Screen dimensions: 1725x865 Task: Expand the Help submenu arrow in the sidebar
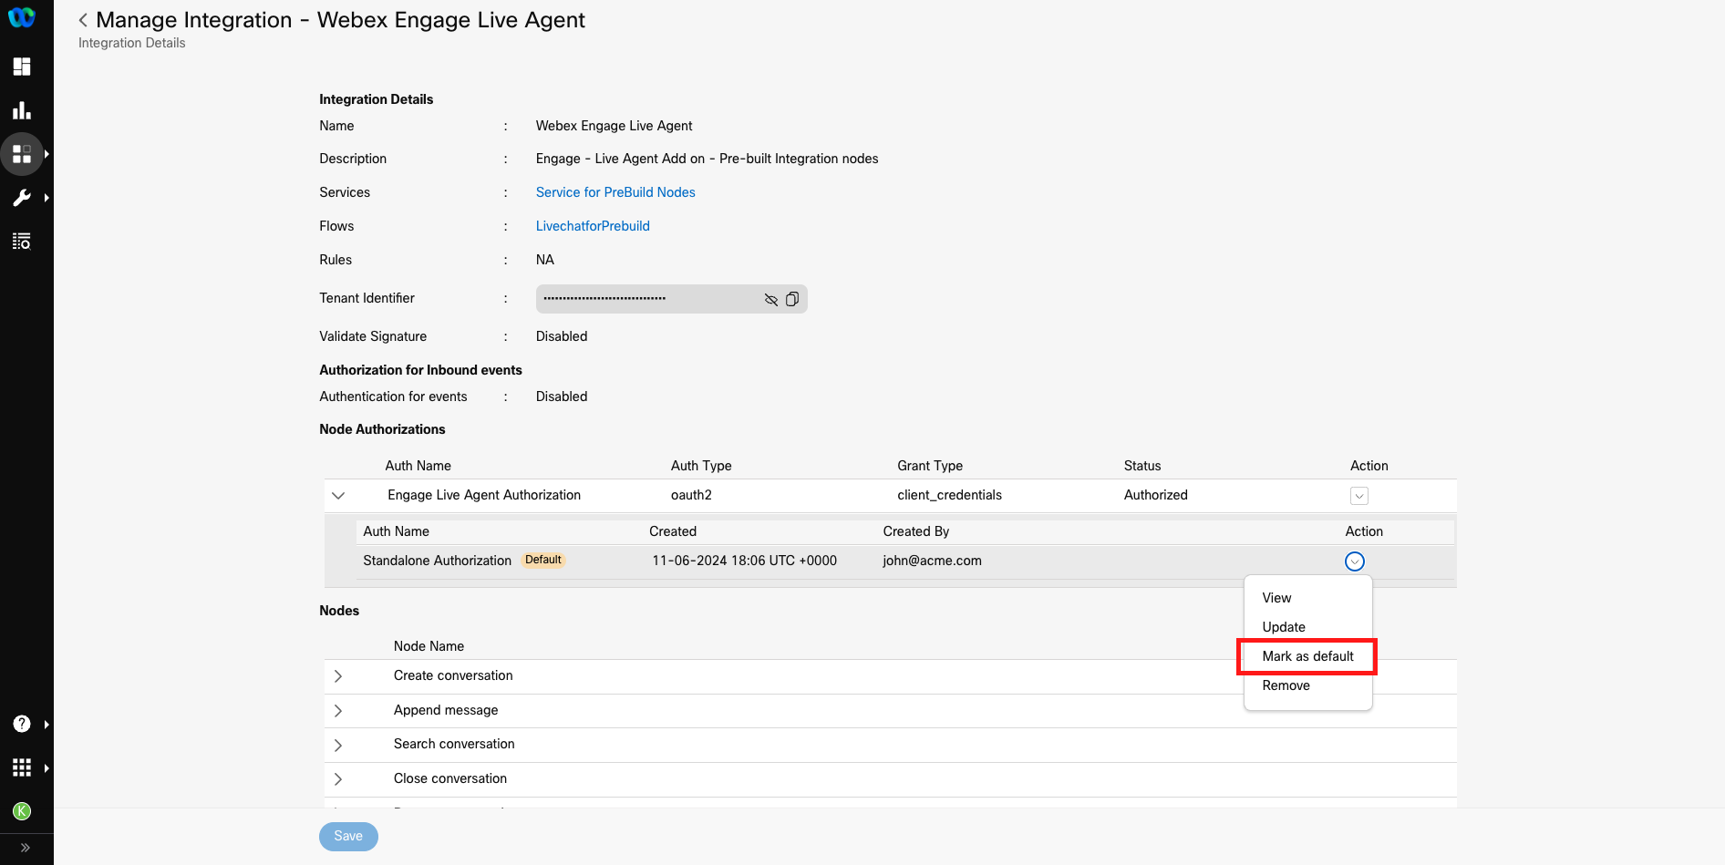tap(46, 724)
